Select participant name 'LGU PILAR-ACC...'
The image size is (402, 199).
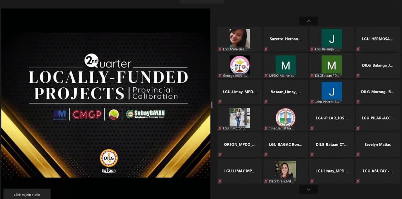click(x=378, y=118)
